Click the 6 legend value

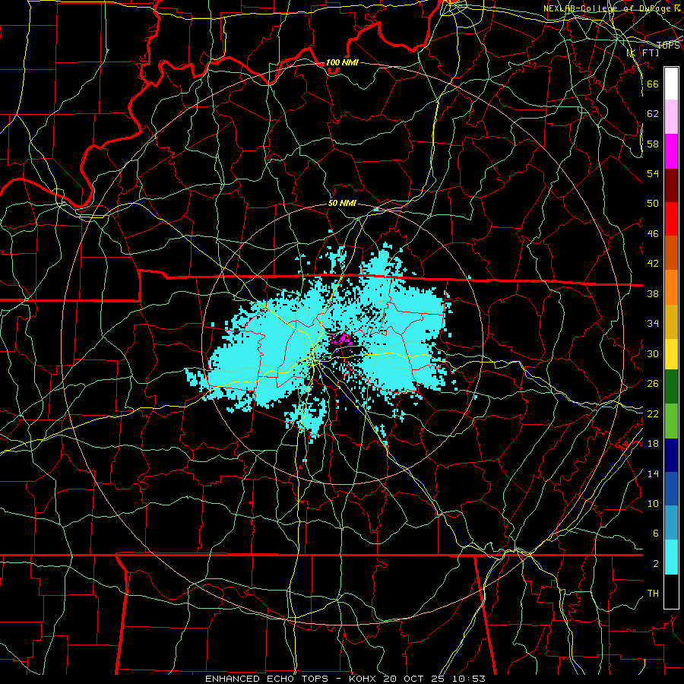tap(655, 533)
